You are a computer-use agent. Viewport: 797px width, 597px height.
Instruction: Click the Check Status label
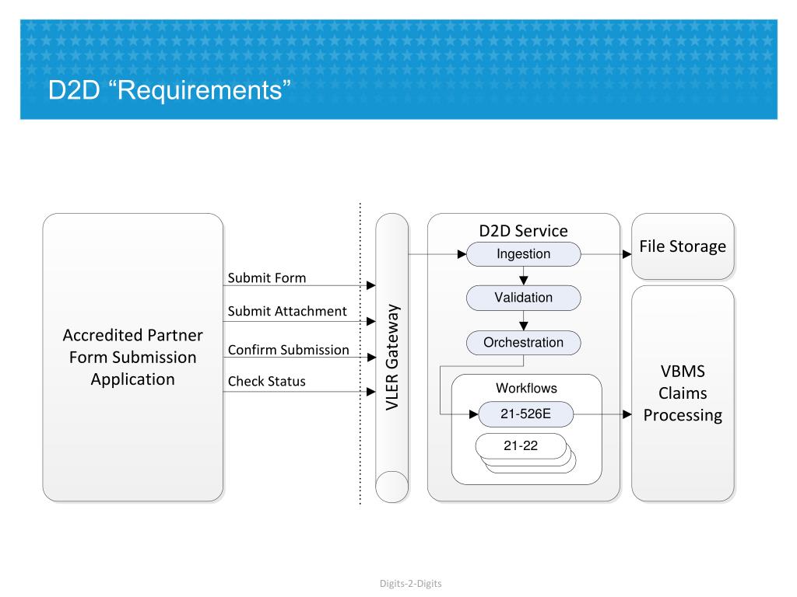(267, 381)
